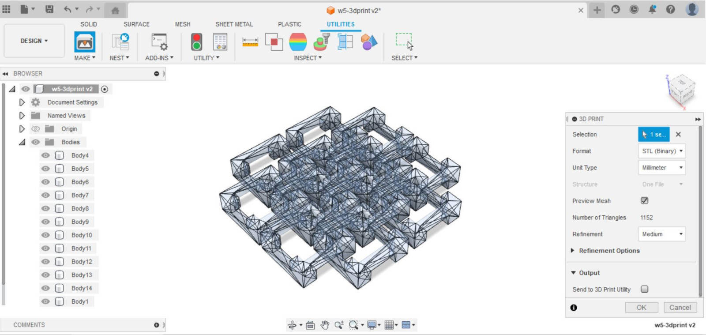Collapse the Bodies folder tree node
Screen dimensions: 706x335
[22, 142]
